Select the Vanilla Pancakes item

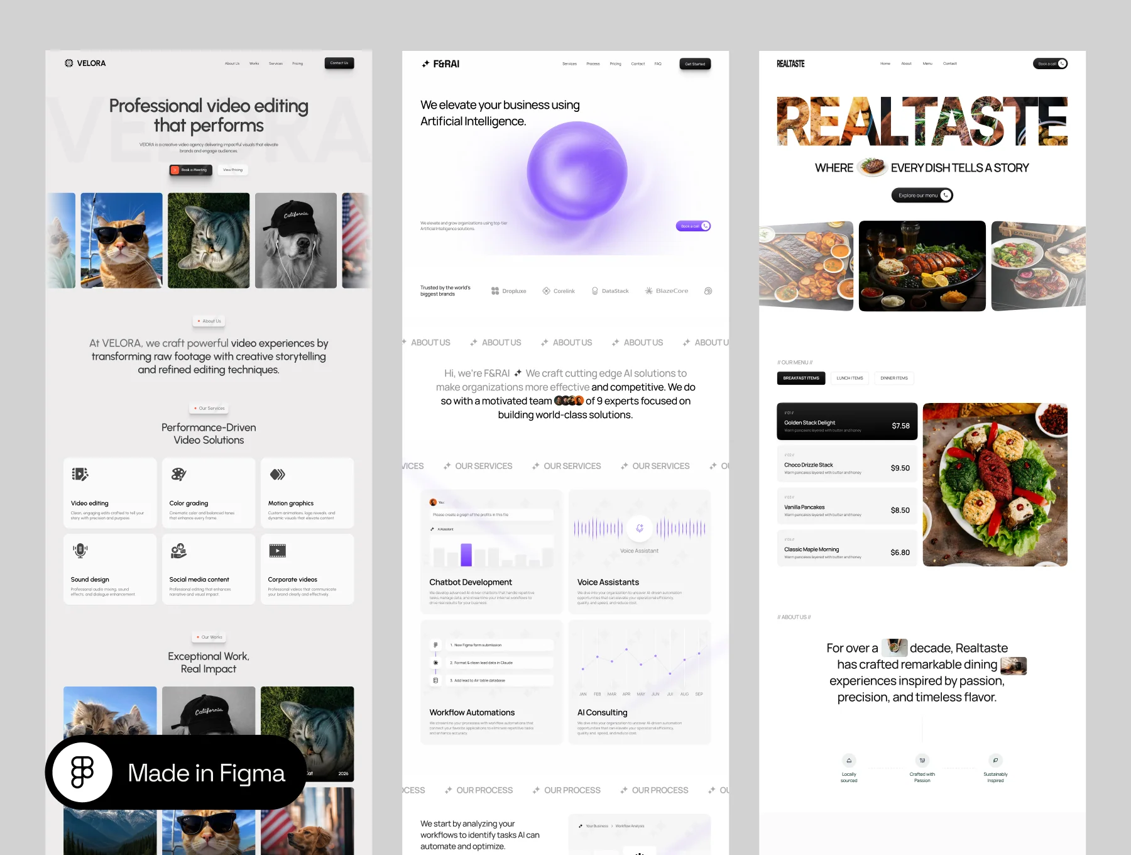(847, 506)
